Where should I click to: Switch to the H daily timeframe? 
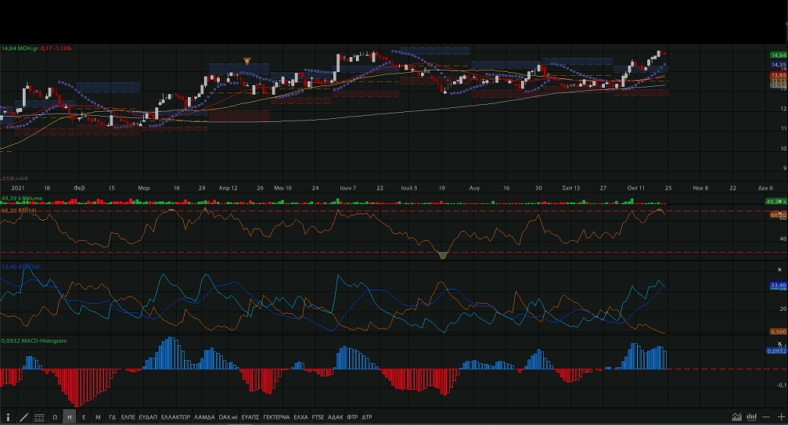[70, 417]
